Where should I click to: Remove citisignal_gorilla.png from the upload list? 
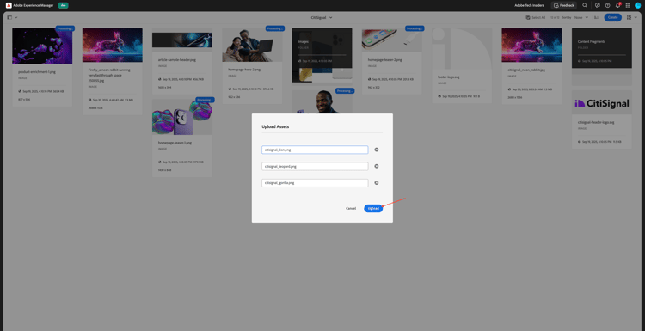click(x=377, y=183)
